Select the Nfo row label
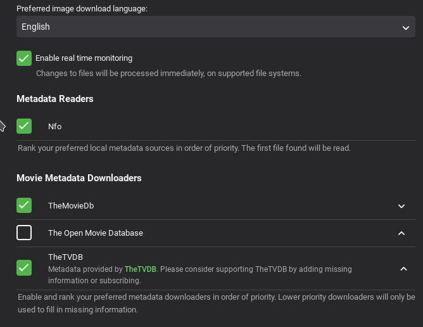Image resolution: width=423 pixels, height=327 pixels. tap(55, 127)
